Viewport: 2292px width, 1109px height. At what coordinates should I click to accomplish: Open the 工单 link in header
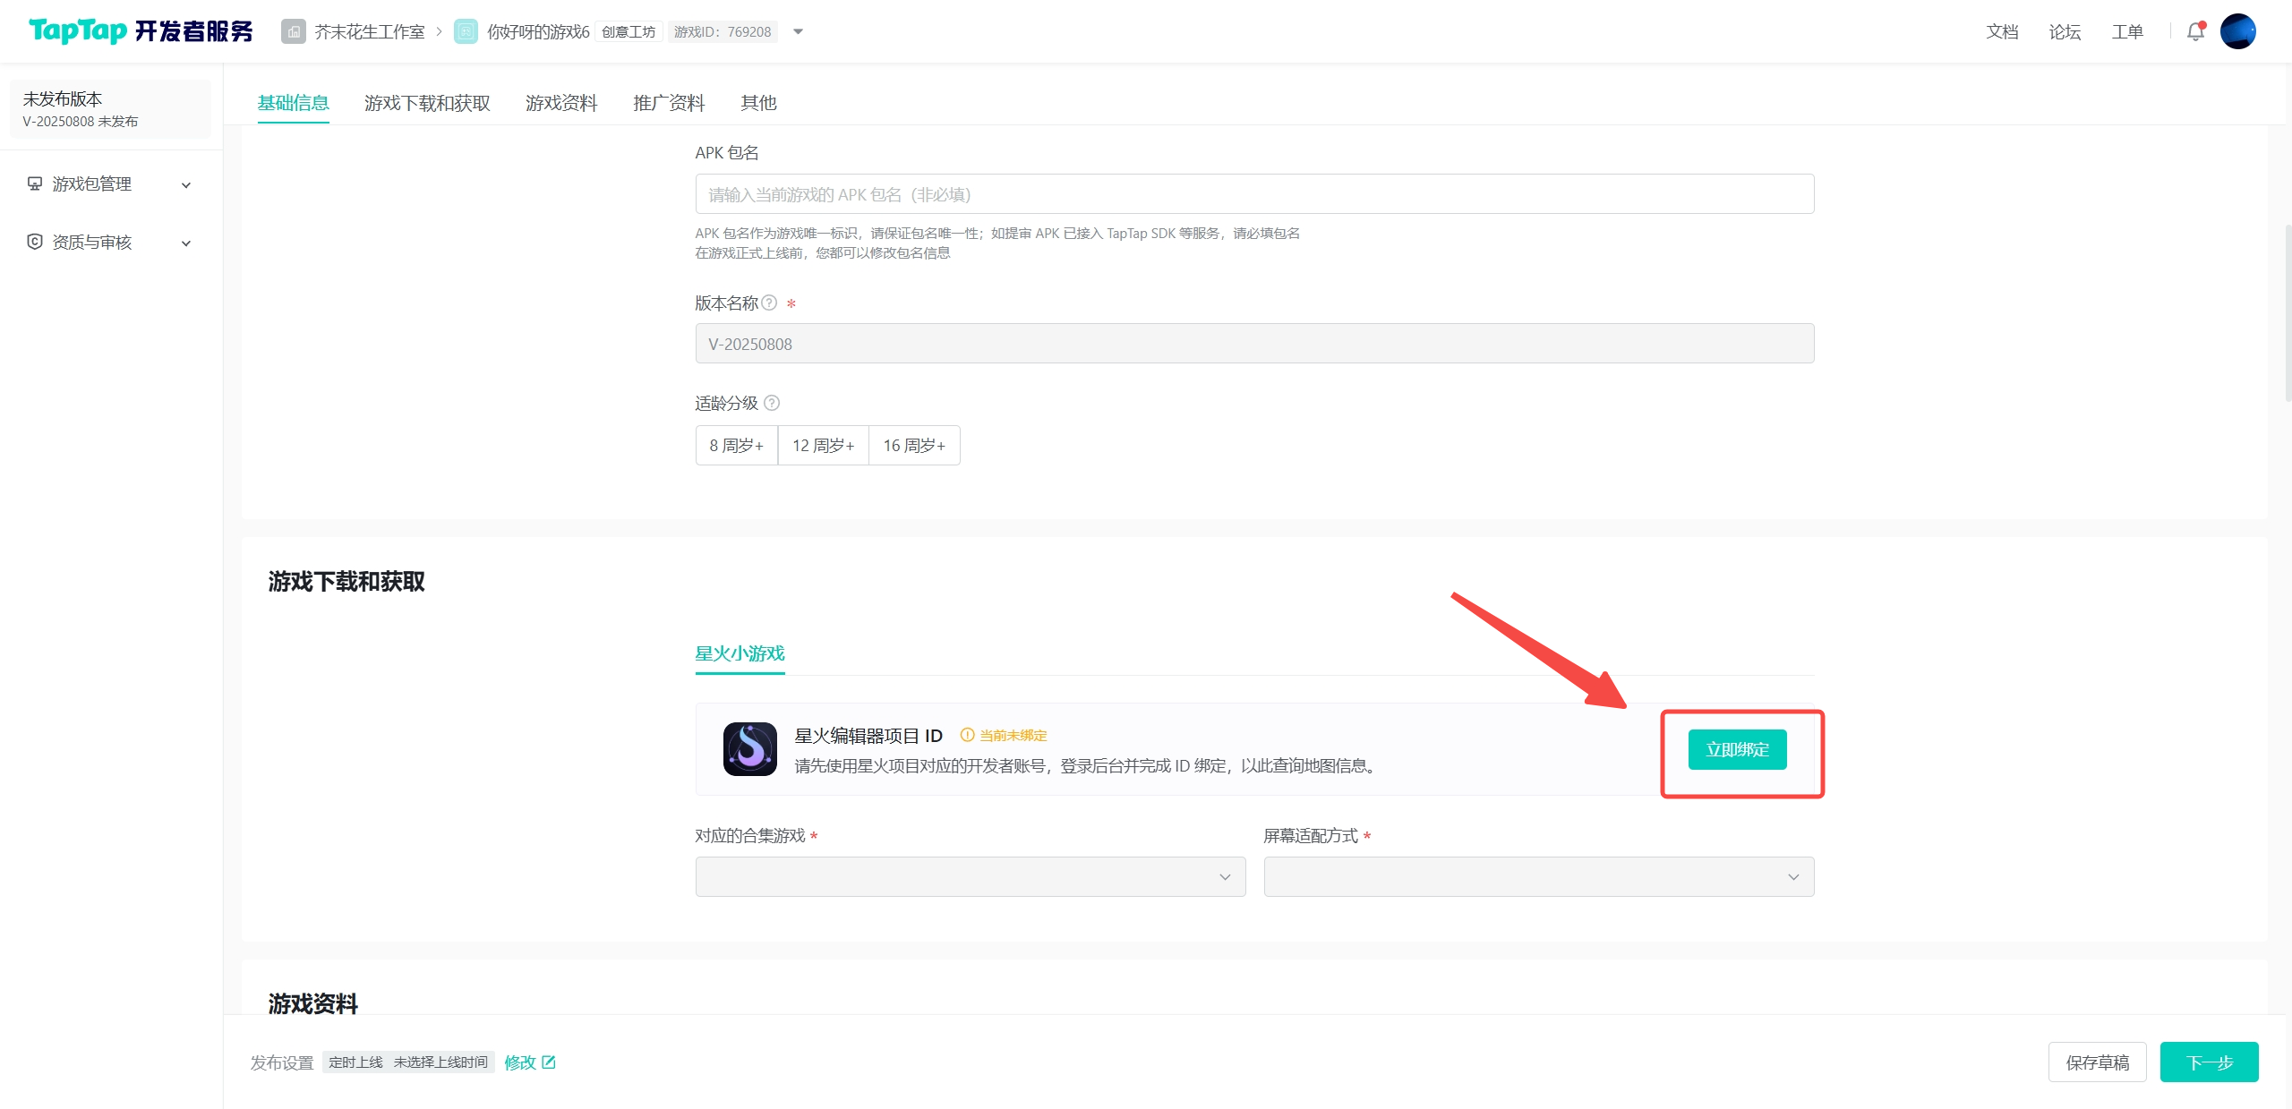pos(2127,32)
